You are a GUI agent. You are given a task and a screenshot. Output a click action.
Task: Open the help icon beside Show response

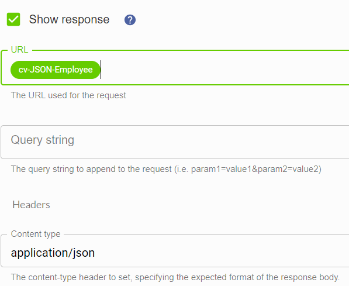[130, 20]
